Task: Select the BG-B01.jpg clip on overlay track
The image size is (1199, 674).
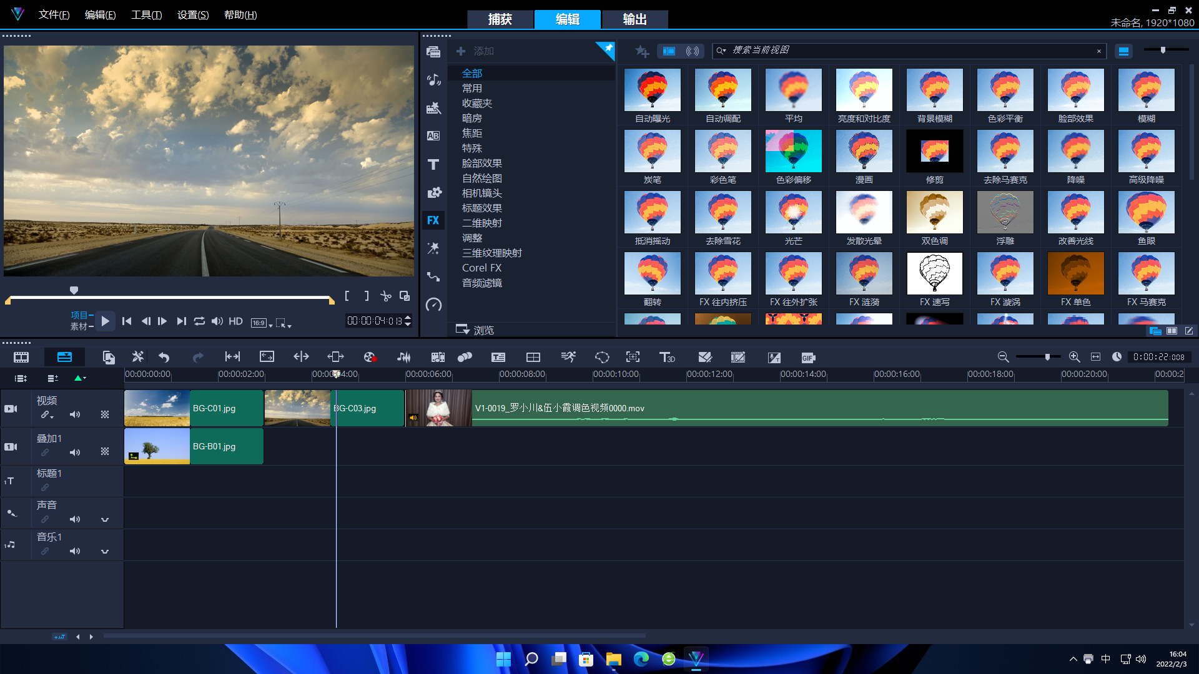Action: 194,446
